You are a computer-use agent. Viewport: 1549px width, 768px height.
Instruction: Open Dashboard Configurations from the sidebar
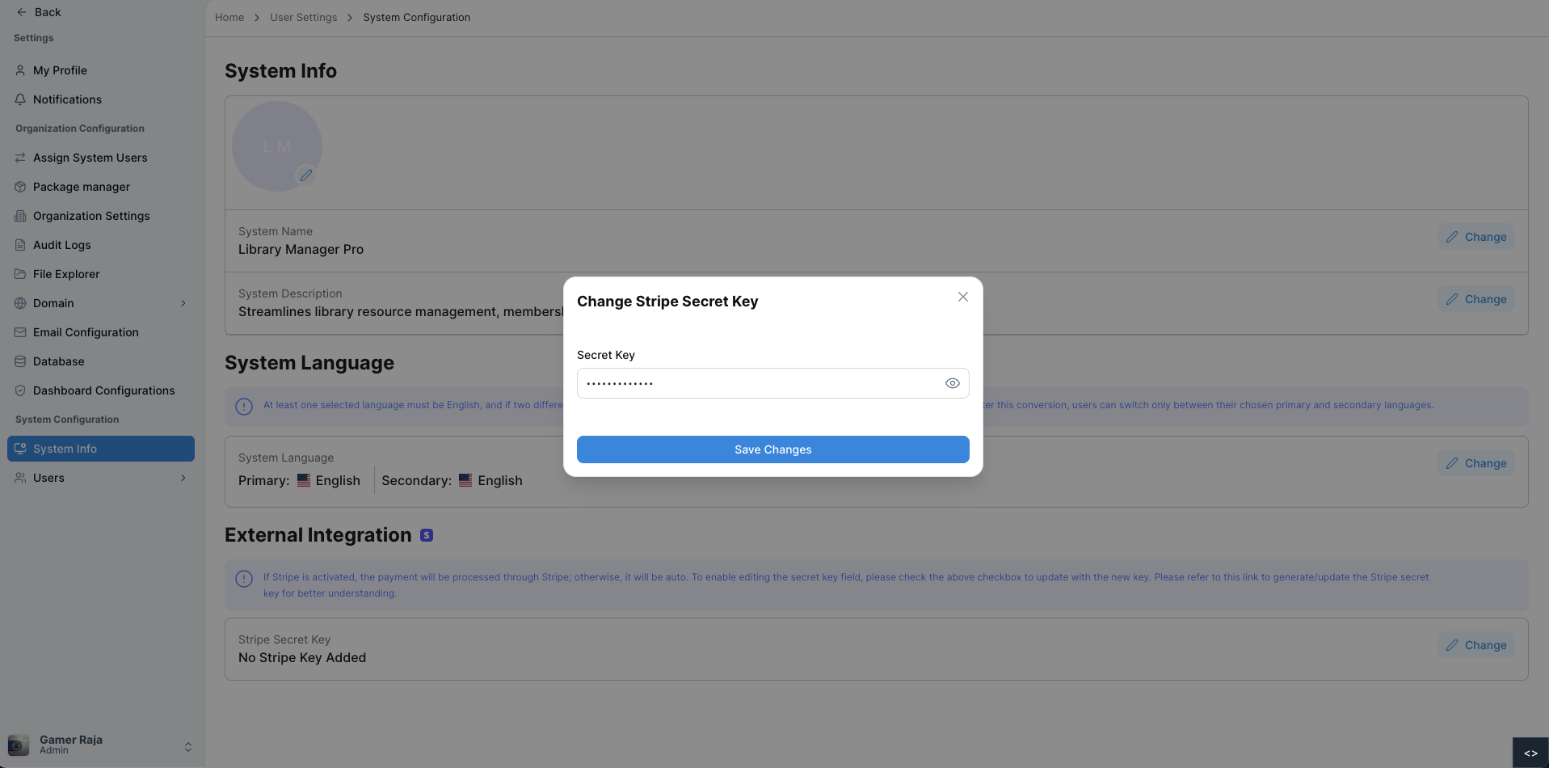[19, 390]
